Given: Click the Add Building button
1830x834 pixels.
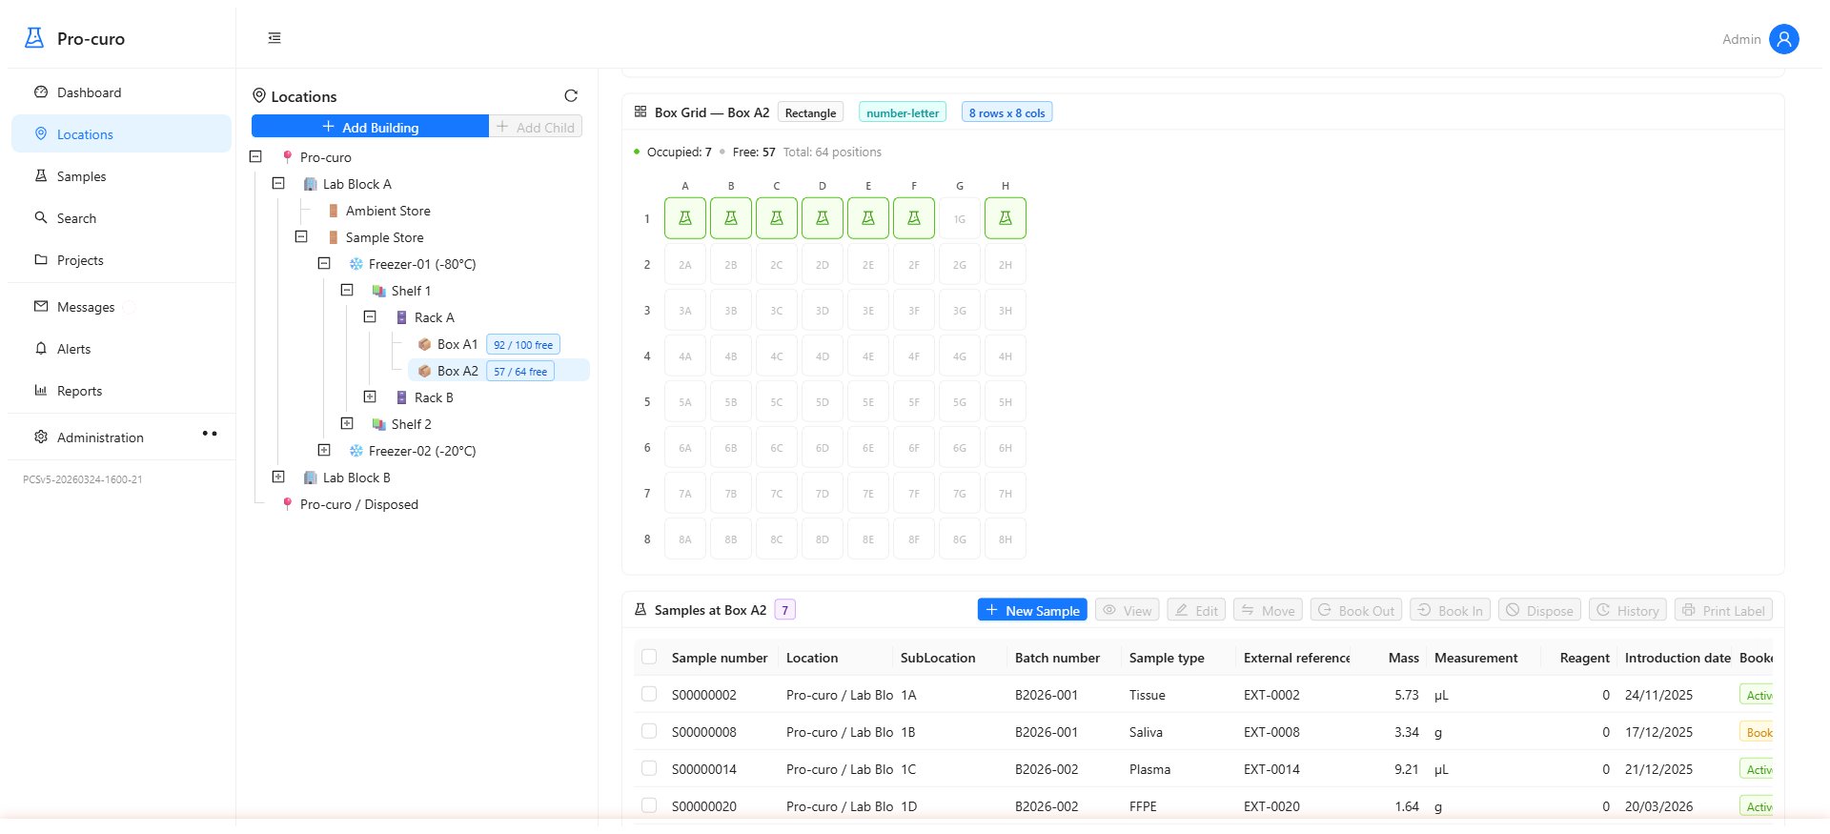Looking at the screenshot, I should (370, 127).
